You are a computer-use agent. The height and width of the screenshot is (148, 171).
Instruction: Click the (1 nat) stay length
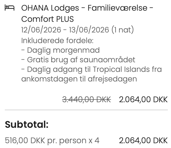pyautogui.click(x=123, y=30)
